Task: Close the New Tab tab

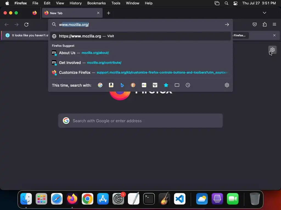Action: [98, 13]
